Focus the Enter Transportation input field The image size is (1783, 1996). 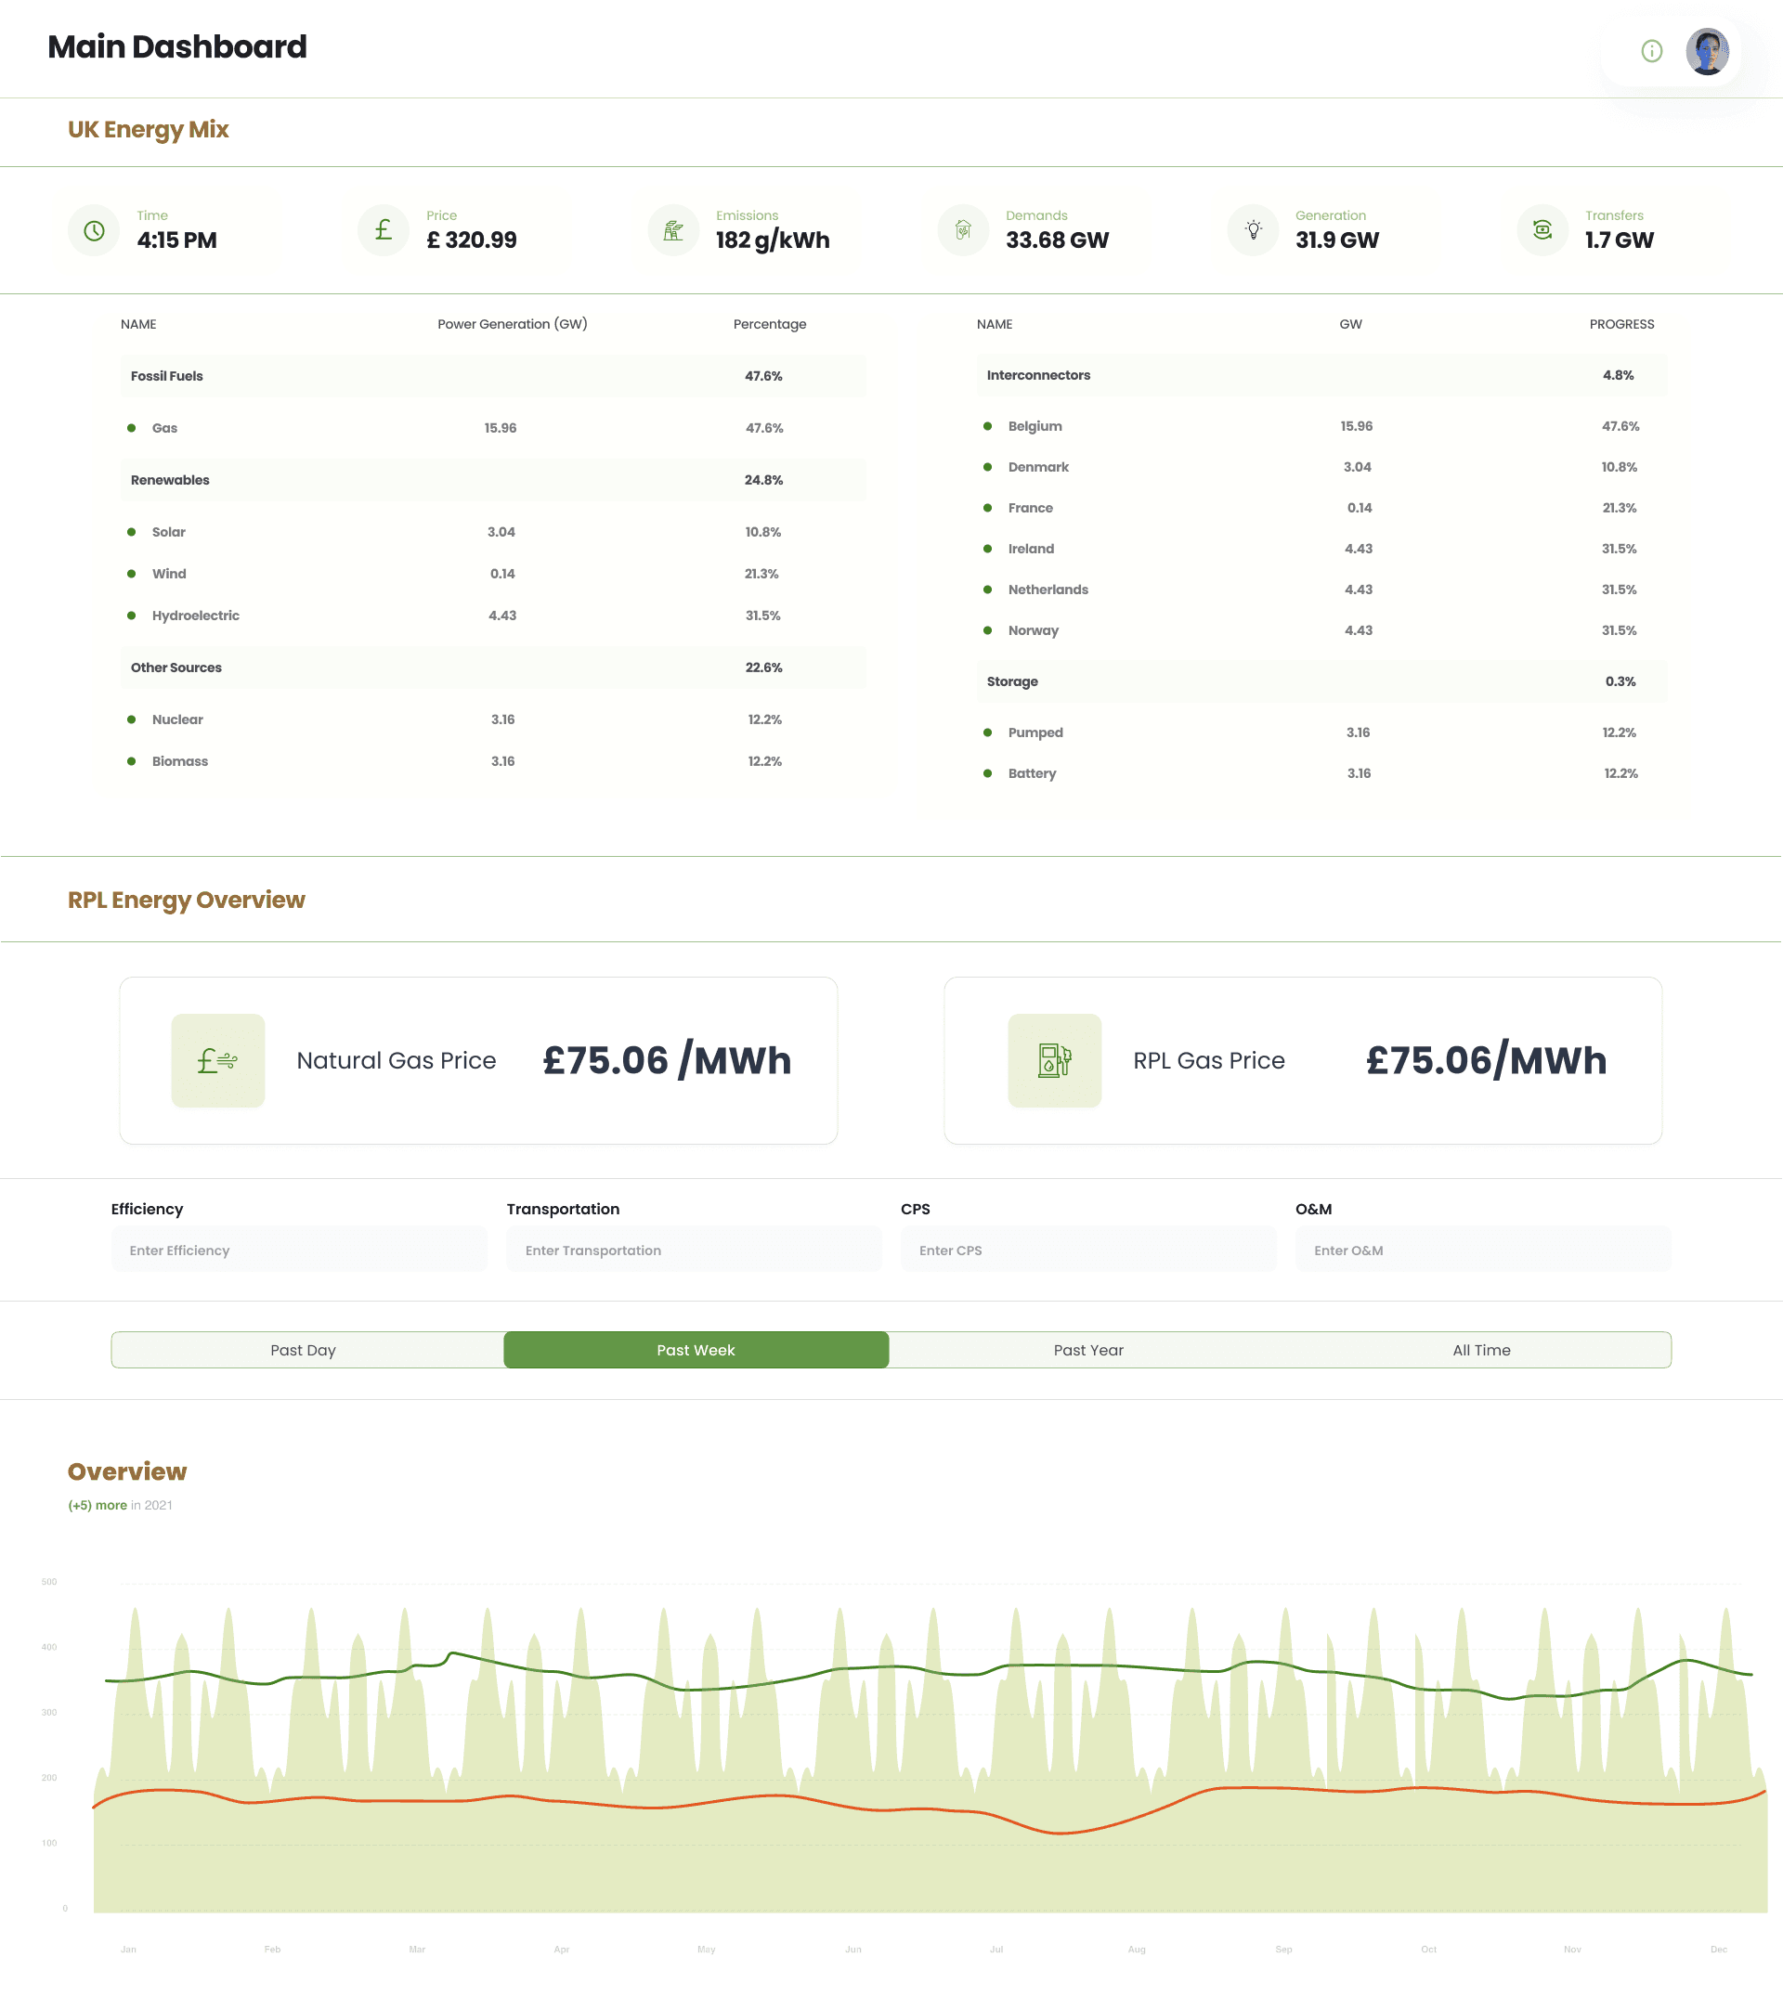pyautogui.click(x=694, y=1250)
